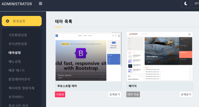Click the 베이직 theme preview thumbnail
The image size is (199, 107).
(159, 56)
